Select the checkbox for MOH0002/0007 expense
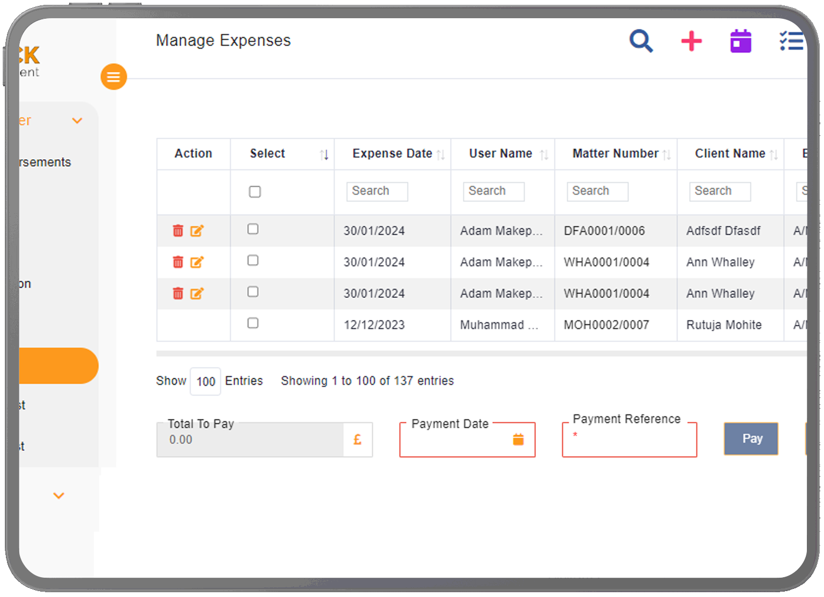The height and width of the screenshot is (597, 824). [253, 323]
